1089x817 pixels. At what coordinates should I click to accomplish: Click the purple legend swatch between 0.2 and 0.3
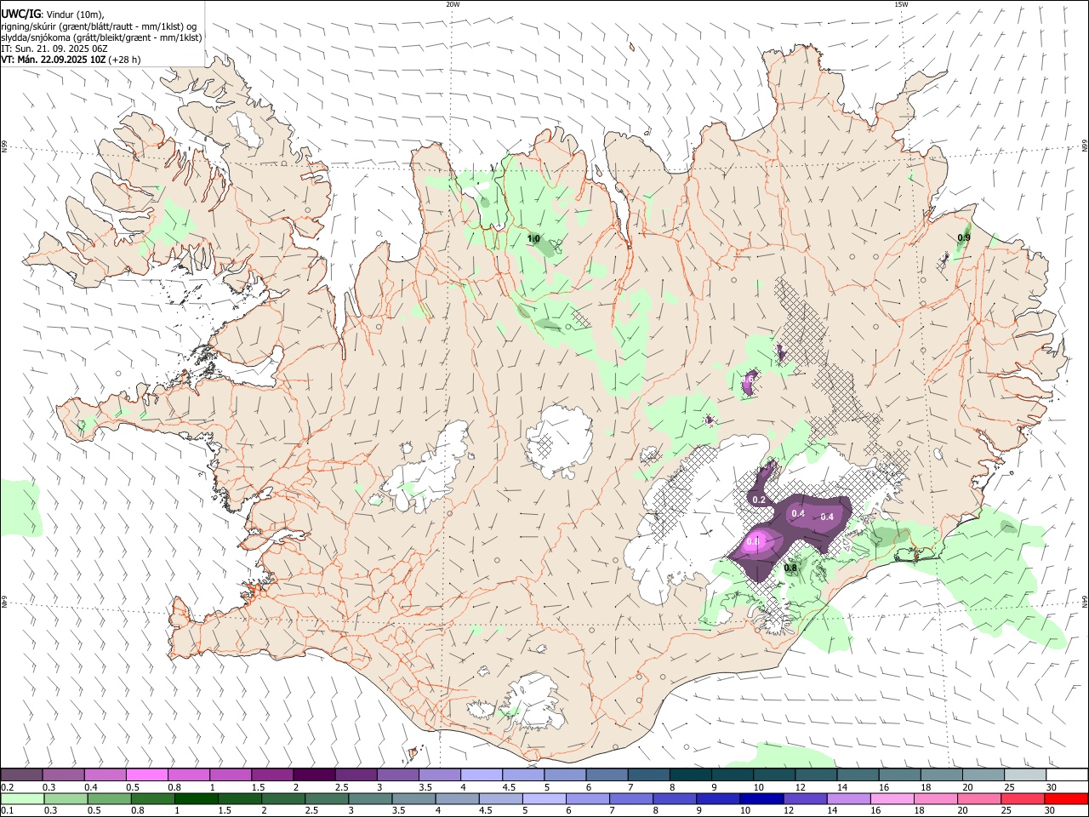click(x=21, y=774)
